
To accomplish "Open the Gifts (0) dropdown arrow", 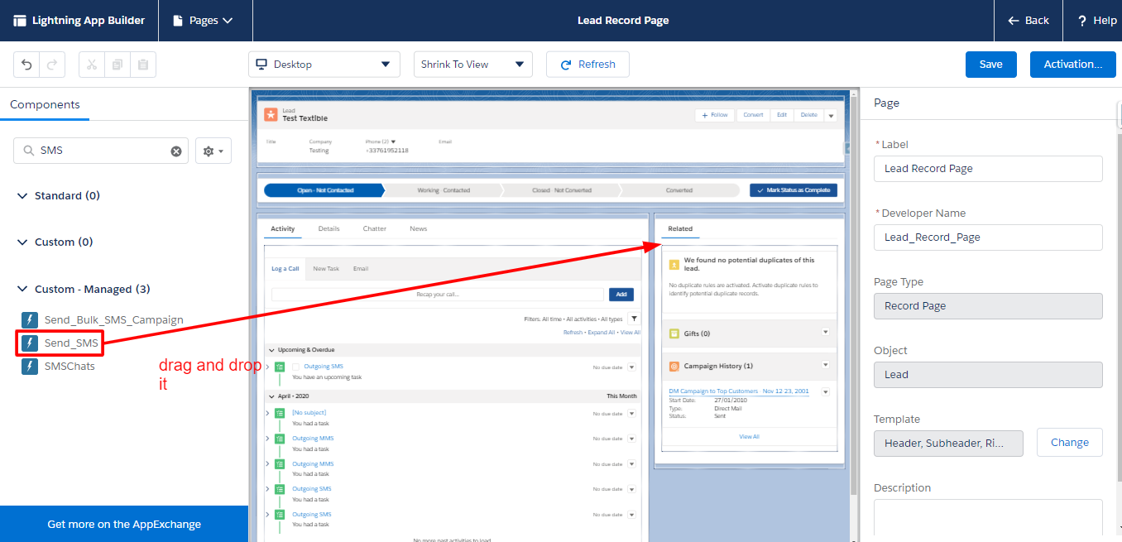I will 825,332.
